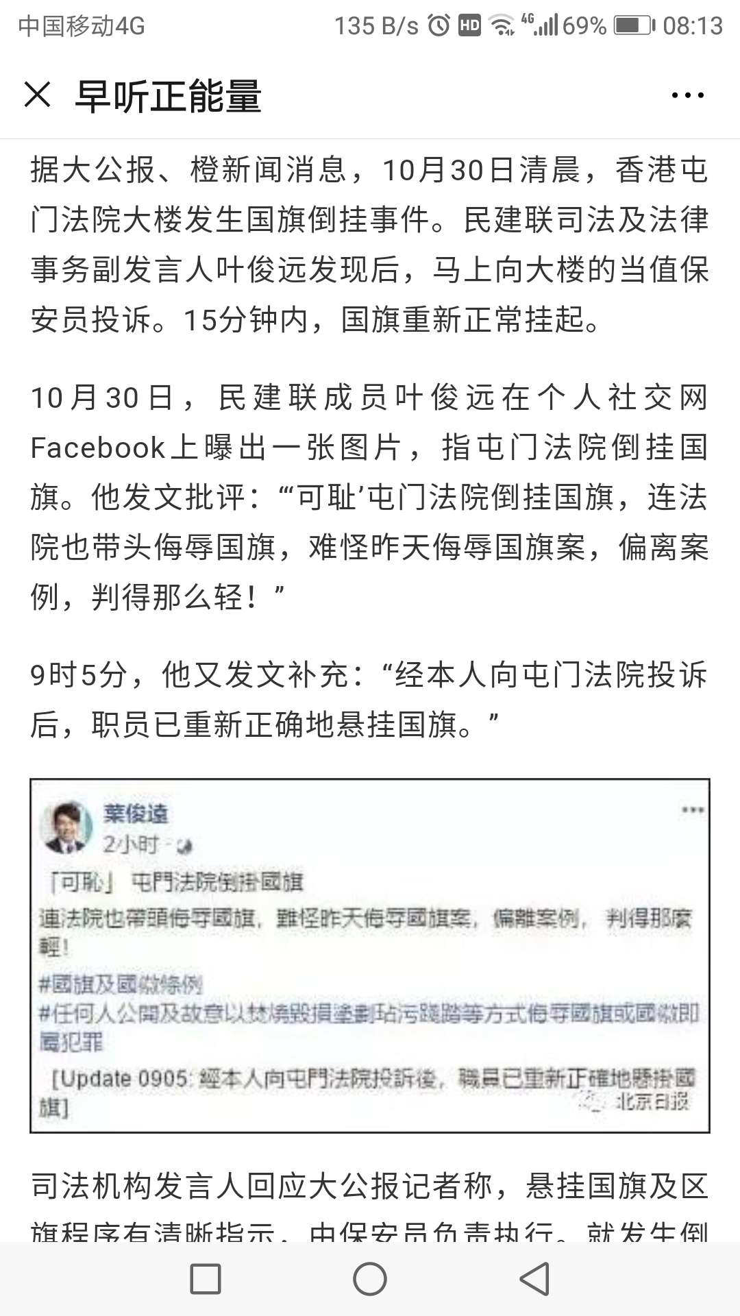This screenshot has width=740, height=1316.
Task: Open the embedded Facebook post screenshot
Action: pos(370,955)
